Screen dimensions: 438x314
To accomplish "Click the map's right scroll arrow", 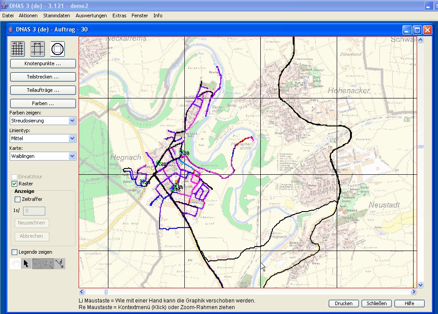I will point(414,292).
